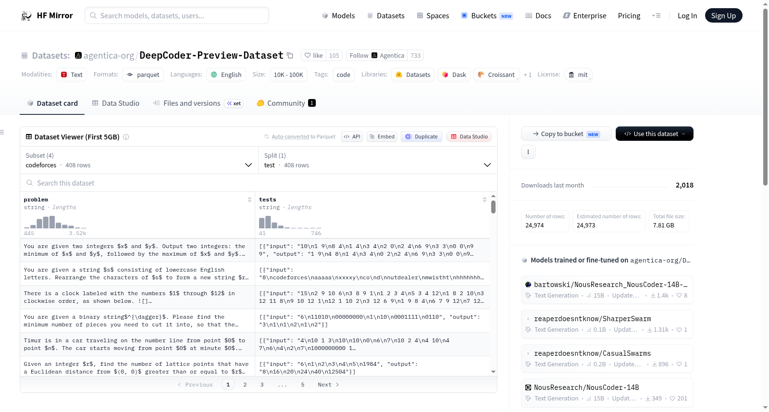
Task: Click the Croissant library tag
Action: (x=496, y=75)
